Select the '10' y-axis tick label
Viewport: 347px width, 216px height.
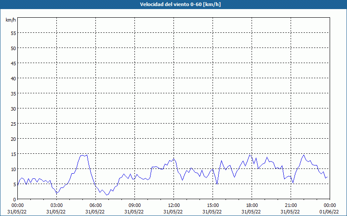tap(13, 169)
